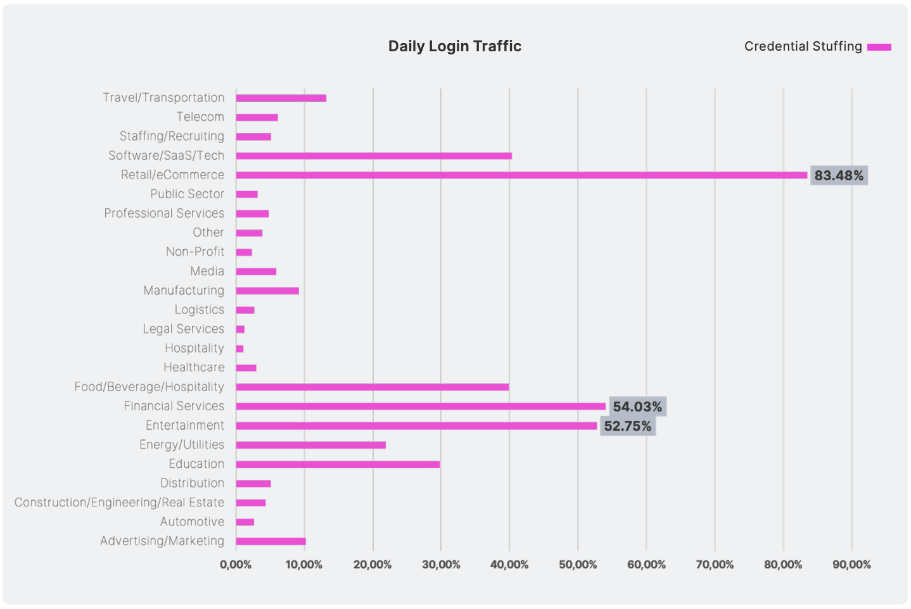This screenshot has width=911, height=609.
Task: Toggle the Credential Stuffing legend label
Action: (803, 46)
